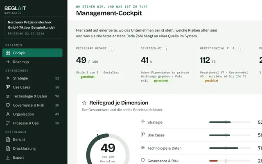Click the Management-Cockpit heading
The height and width of the screenshot is (164, 262).
[x=109, y=13]
